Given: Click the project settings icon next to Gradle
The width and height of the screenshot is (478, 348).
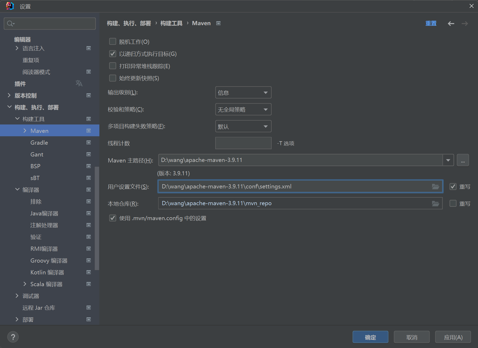Looking at the screenshot, I should (89, 143).
